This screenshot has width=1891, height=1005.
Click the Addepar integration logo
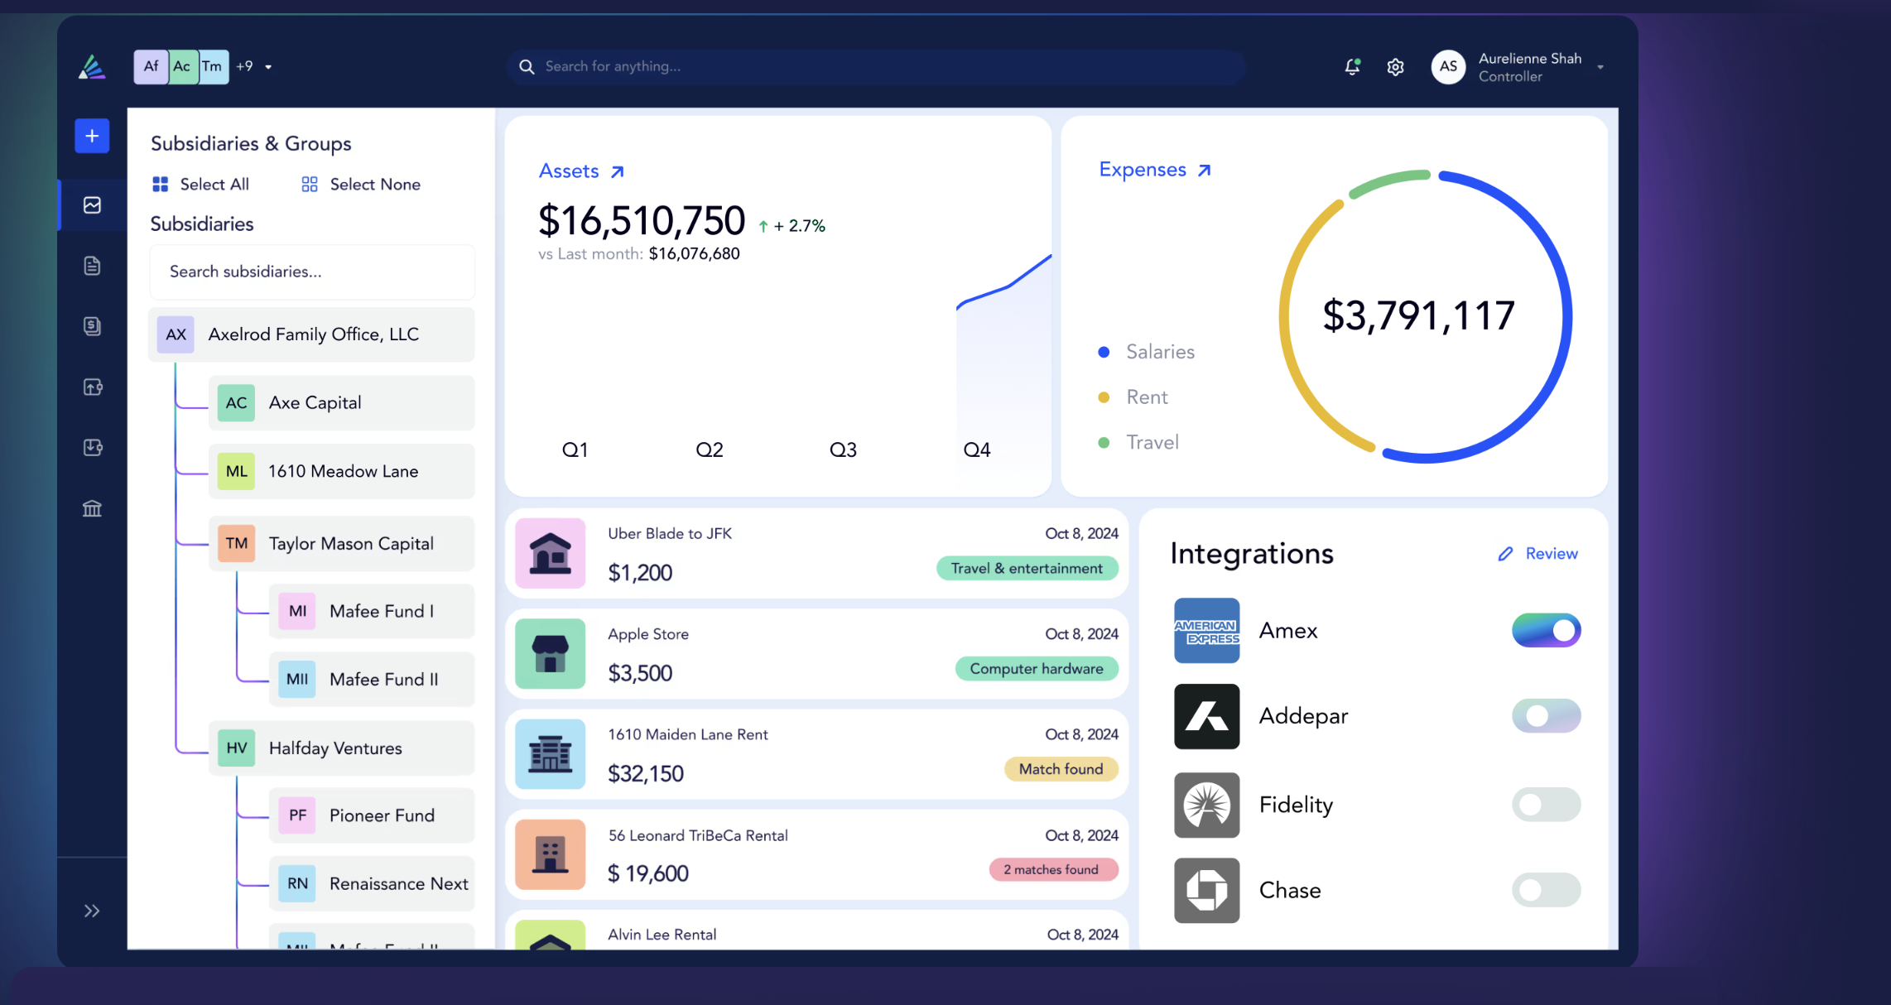click(x=1206, y=716)
